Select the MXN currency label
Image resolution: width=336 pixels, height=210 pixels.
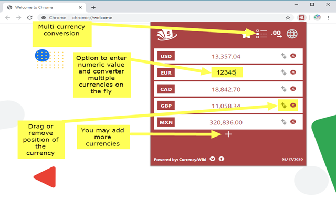click(166, 122)
